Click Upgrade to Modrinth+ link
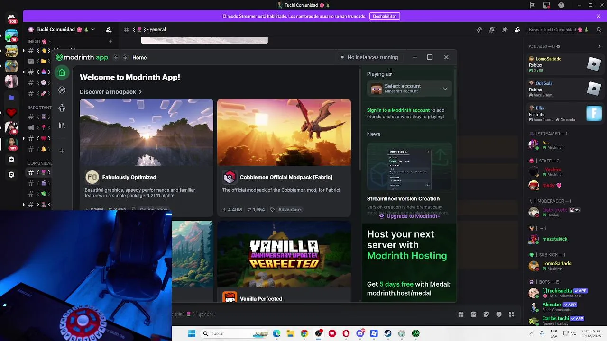Image resolution: width=607 pixels, height=341 pixels. click(410, 216)
